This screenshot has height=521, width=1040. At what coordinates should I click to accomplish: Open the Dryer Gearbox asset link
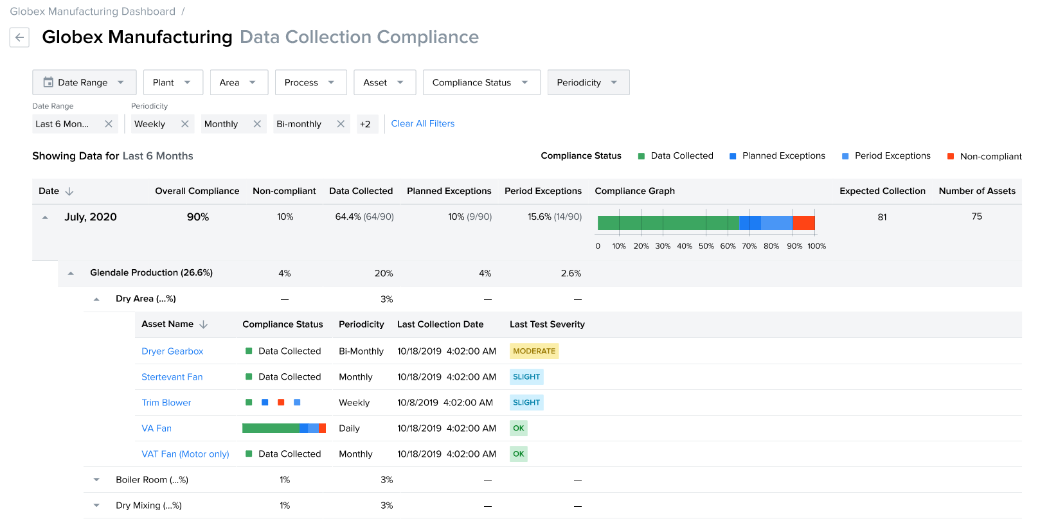(x=172, y=351)
